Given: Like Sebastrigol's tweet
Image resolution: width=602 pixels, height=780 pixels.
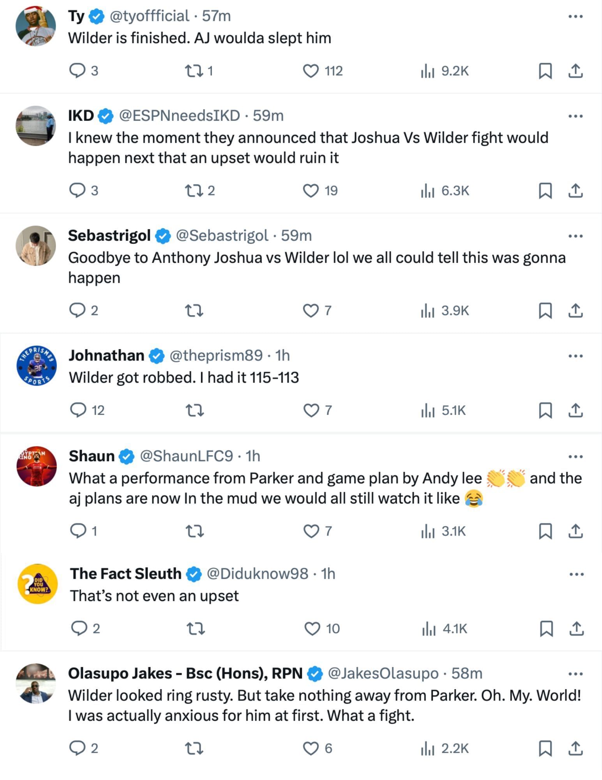Looking at the screenshot, I should 311,310.
